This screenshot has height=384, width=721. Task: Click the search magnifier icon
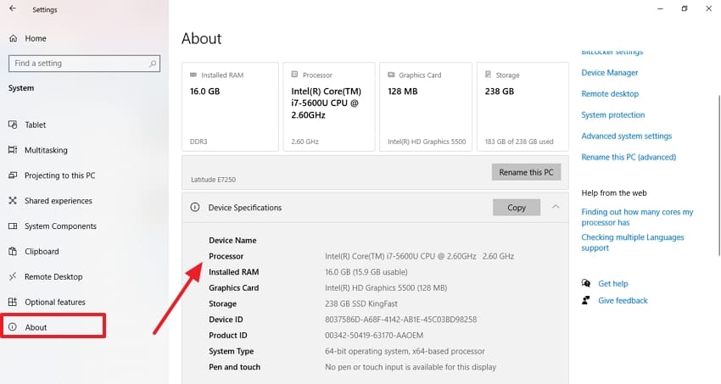(x=153, y=64)
